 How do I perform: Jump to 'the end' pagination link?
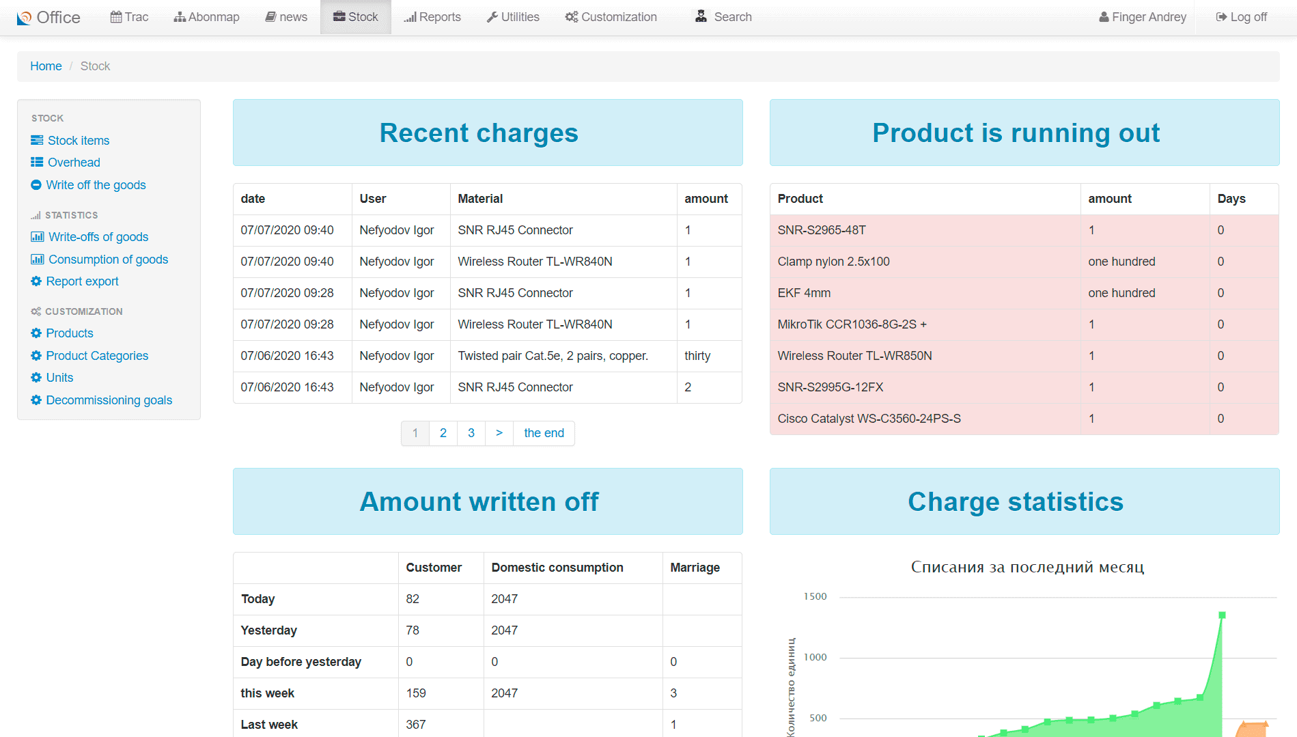pos(544,433)
